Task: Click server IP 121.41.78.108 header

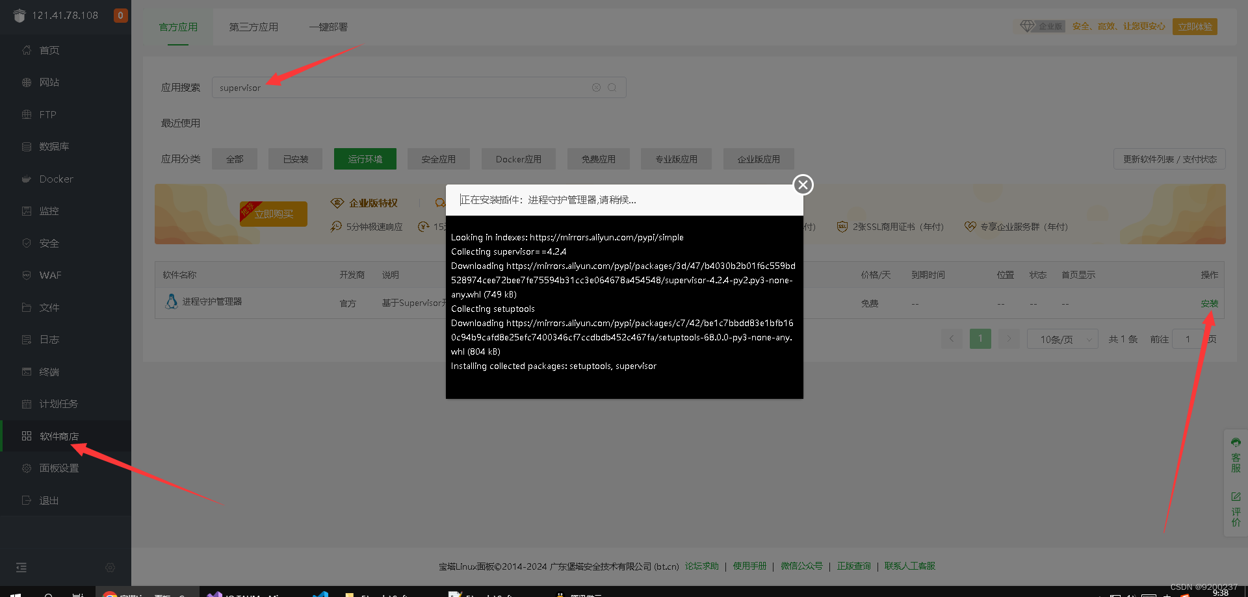Action: point(65,15)
